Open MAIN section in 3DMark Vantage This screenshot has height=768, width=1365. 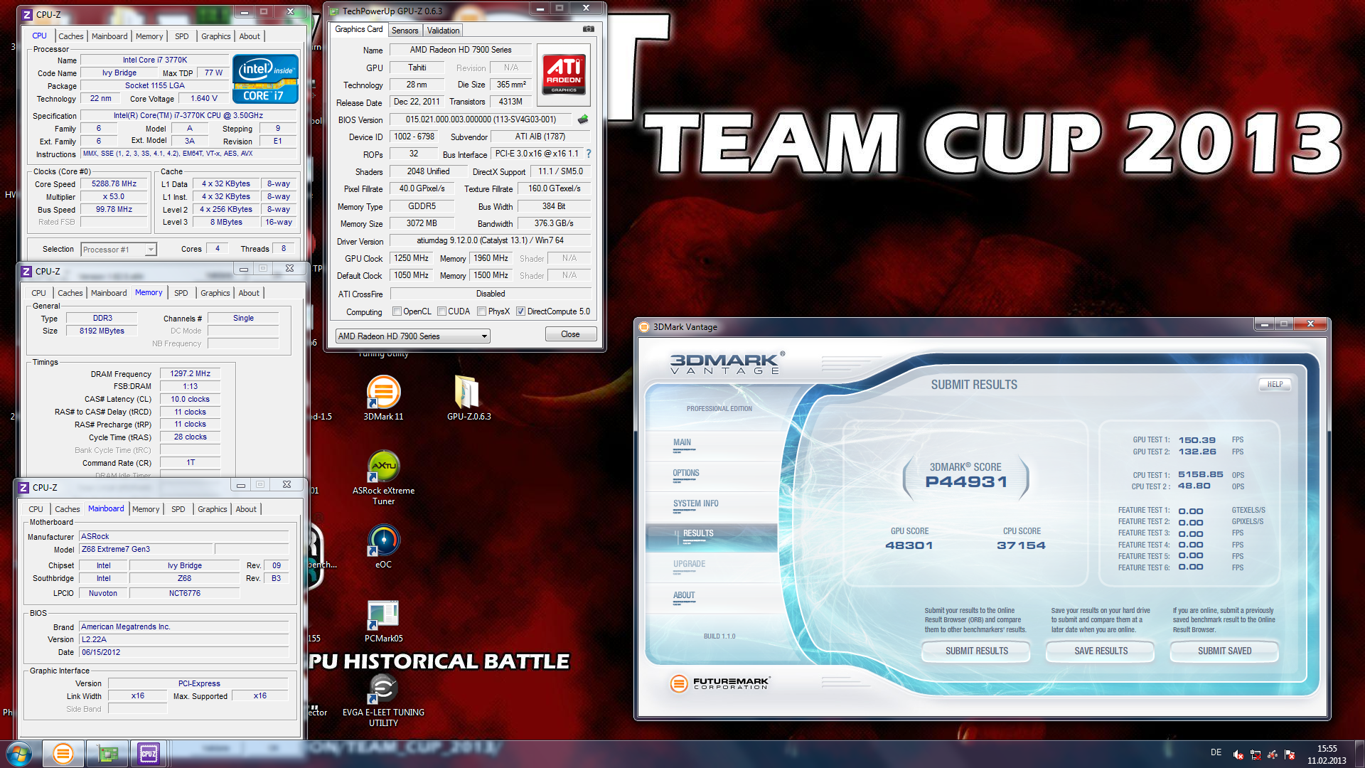point(711,445)
